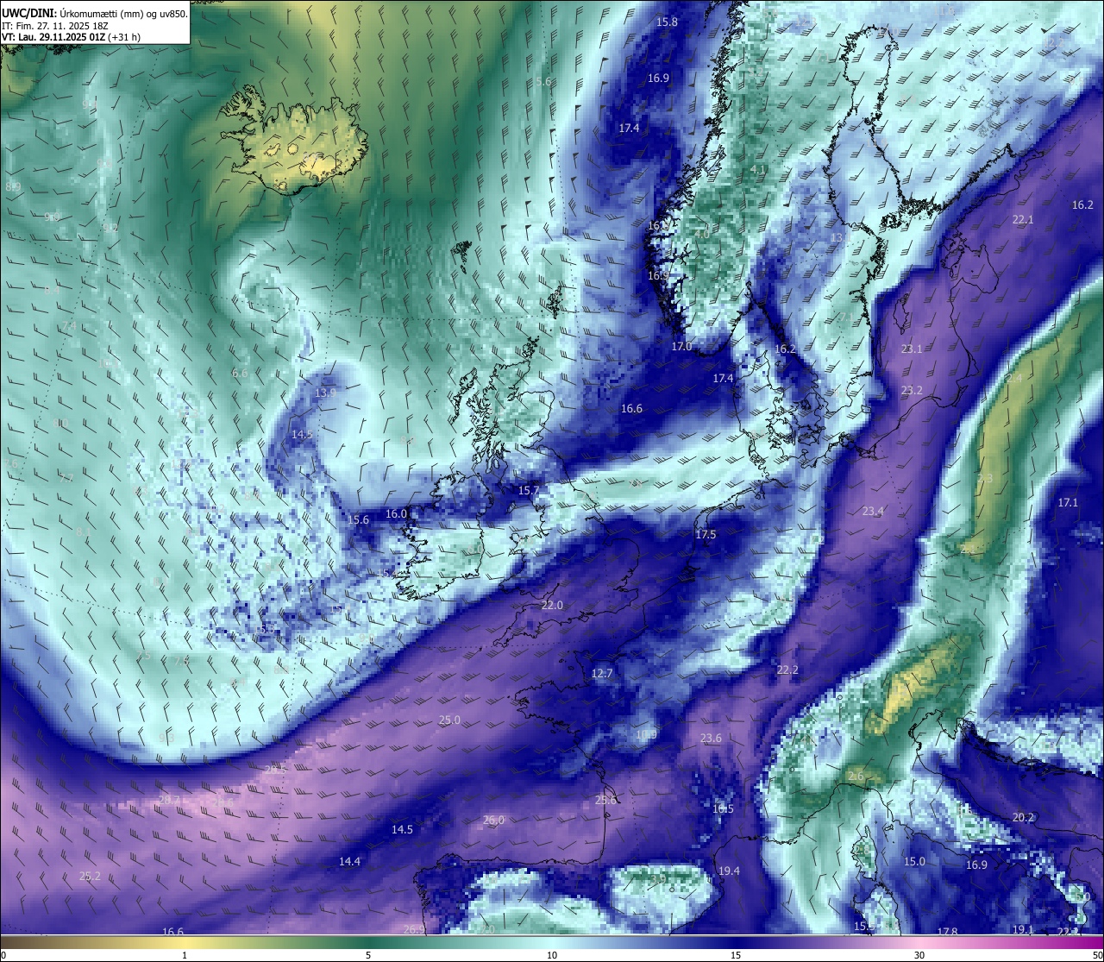The height and width of the screenshot is (962, 1104).
Task: Click the 17.1 value label
Action: (1068, 503)
